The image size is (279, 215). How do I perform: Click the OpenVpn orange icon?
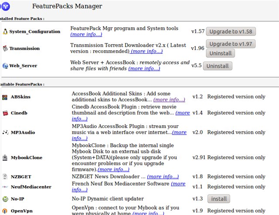coord(5,211)
